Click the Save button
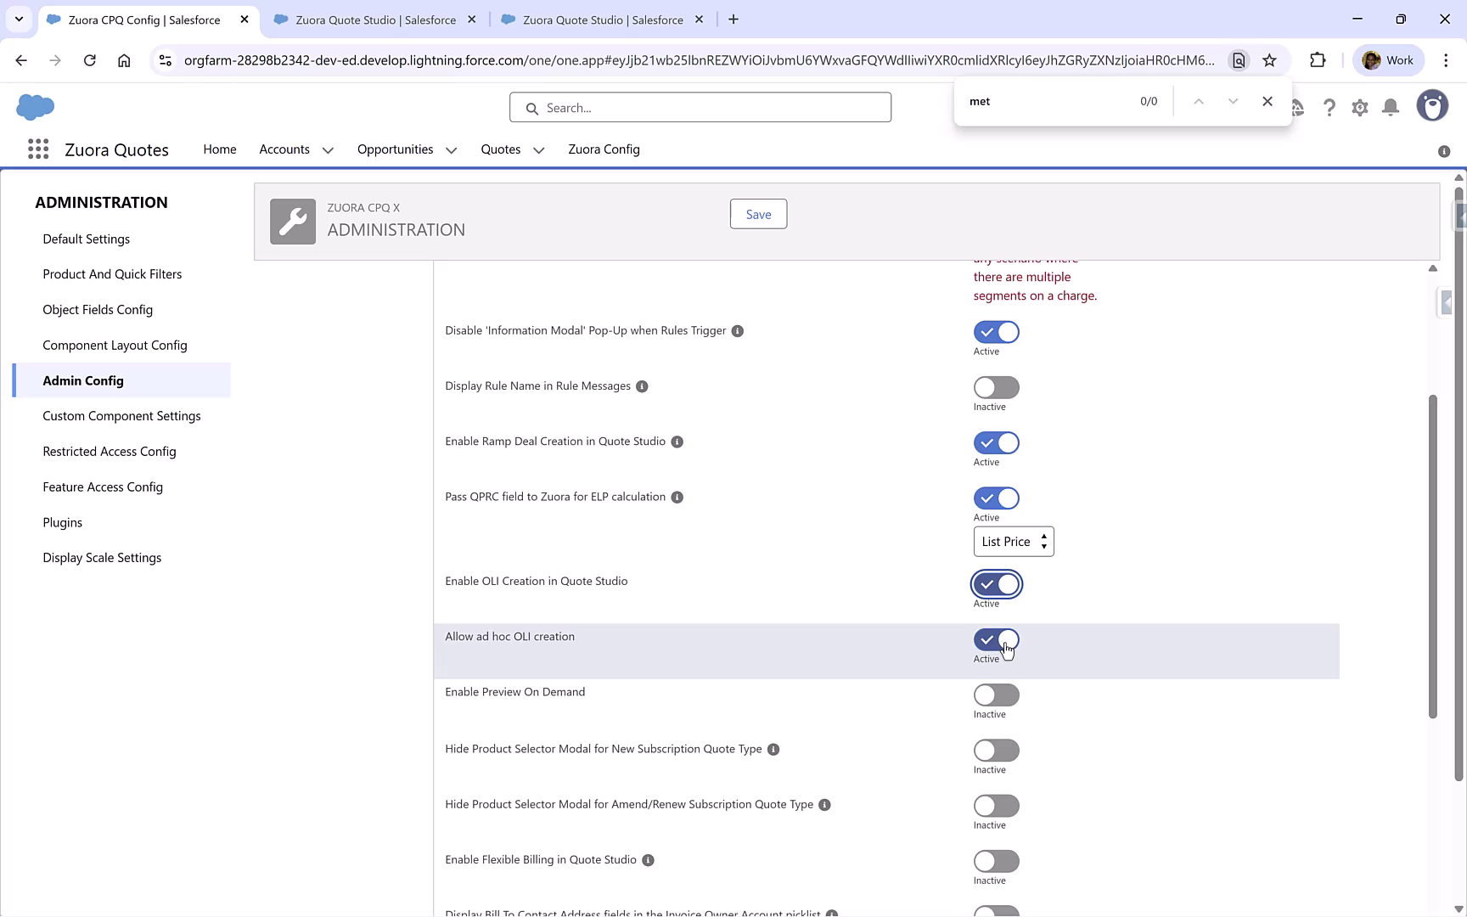This screenshot has height=917, width=1467. click(x=758, y=213)
